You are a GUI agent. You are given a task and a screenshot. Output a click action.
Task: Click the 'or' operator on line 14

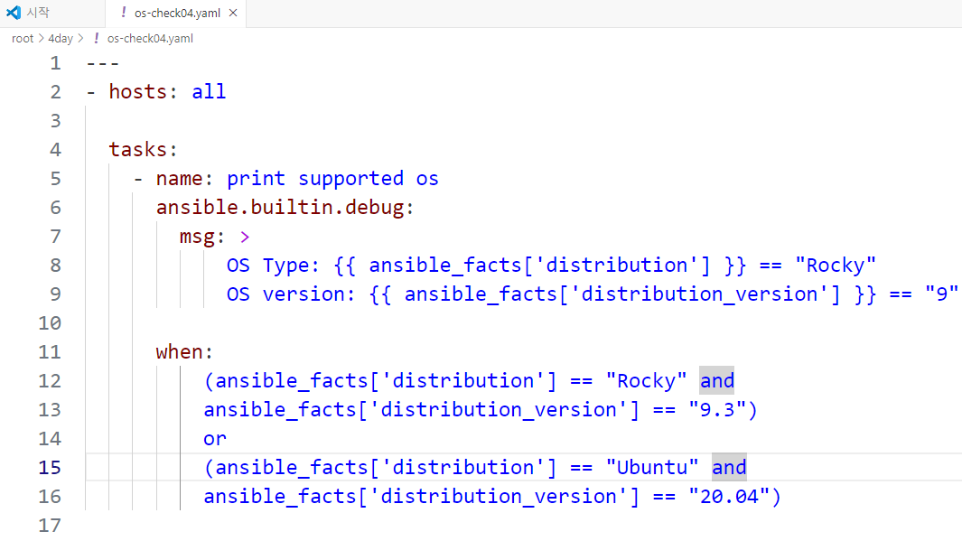(215, 439)
